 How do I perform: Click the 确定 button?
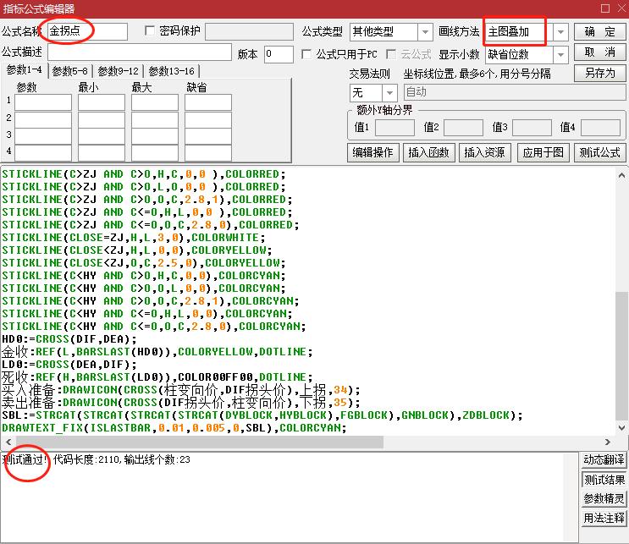click(600, 32)
